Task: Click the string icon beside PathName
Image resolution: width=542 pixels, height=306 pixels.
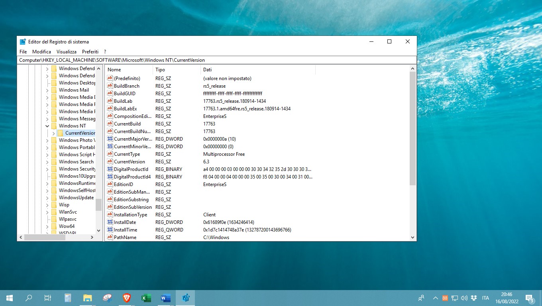Action: 110,237
